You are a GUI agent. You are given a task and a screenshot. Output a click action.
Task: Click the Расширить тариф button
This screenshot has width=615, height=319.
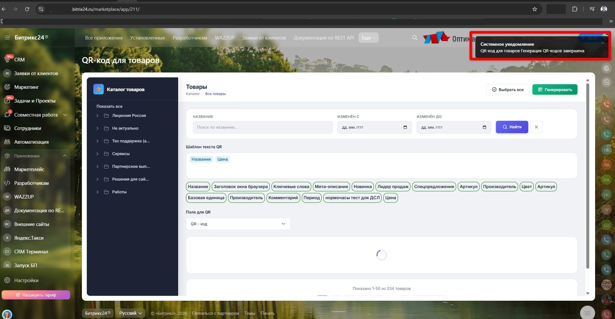tap(36, 295)
